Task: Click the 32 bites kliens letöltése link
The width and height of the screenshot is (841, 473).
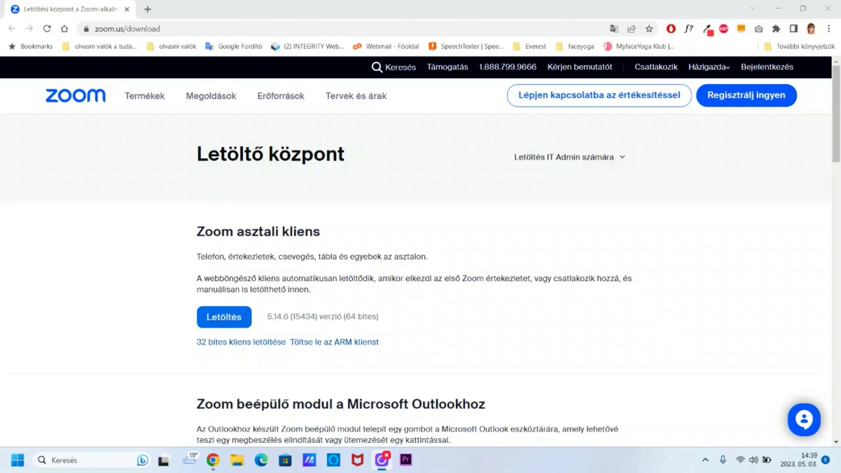Action: [241, 342]
